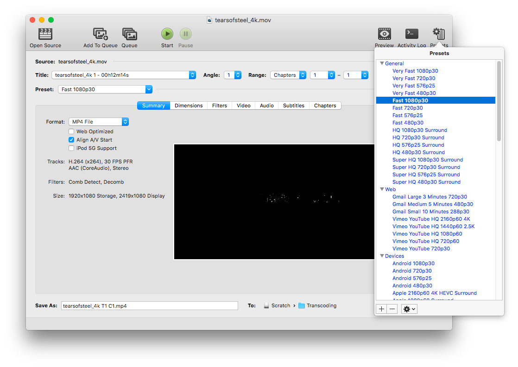Open the start chapter dropdown

[322, 75]
